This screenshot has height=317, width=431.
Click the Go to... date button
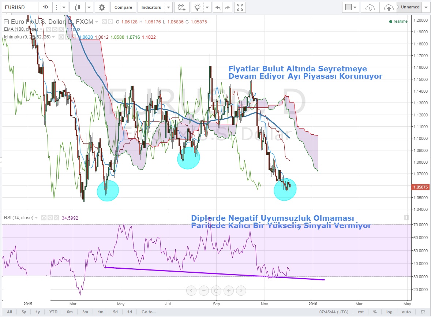click(x=149, y=312)
